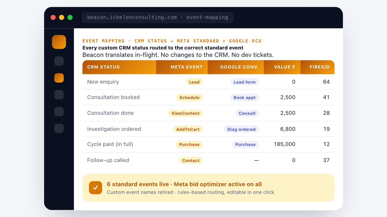Sort by the VALUE ₹ column header
The height and width of the screenshot is (217, 387).
(282, 67)
